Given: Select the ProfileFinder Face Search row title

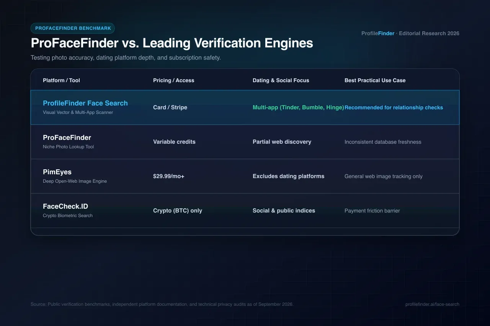Looking at the screenshot, I should [x=85, y=103].
